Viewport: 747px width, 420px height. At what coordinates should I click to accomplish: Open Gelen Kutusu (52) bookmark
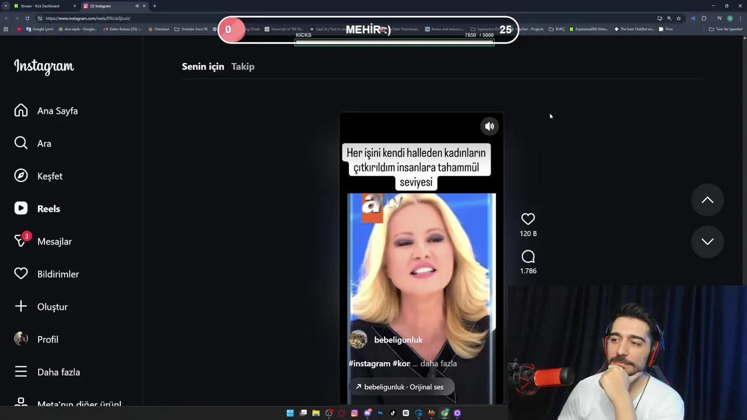(123, 29)
